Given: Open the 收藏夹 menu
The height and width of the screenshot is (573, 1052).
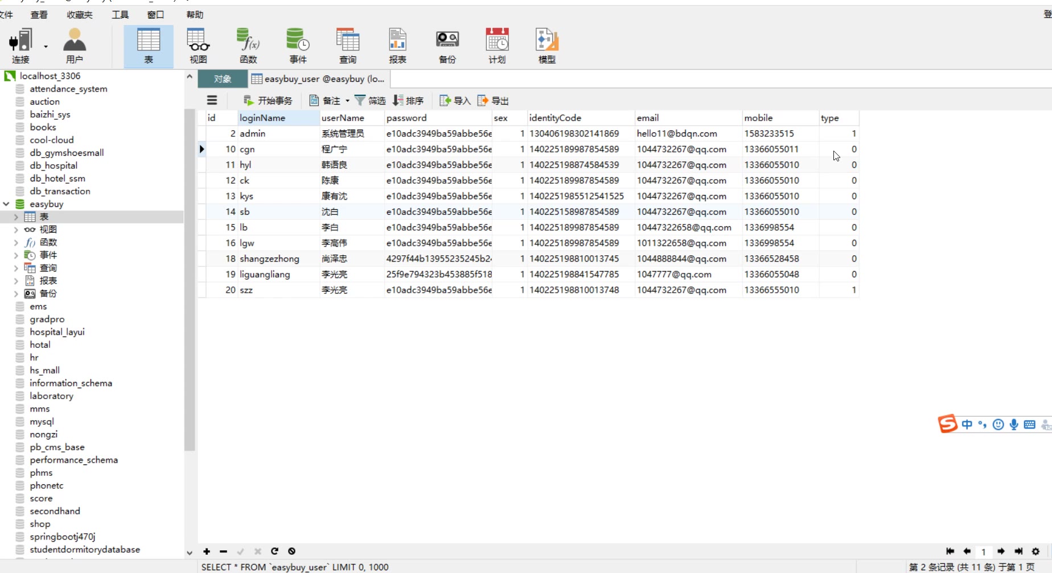Looking at the screenshot, I should (80, 15).
